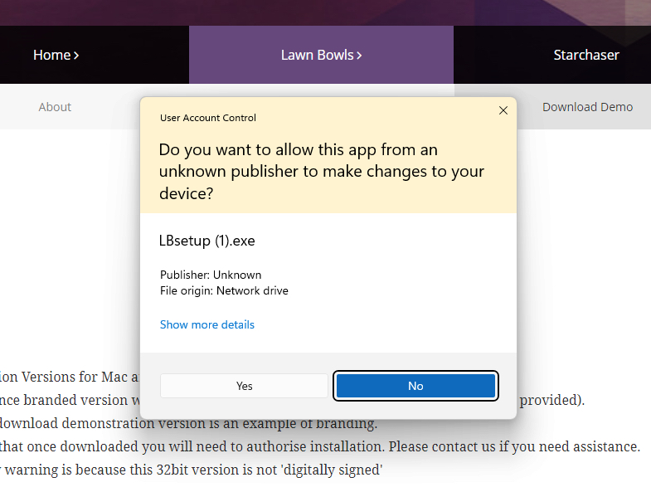The width and height of the screenshot is (651, 492).
Task: Click the File origin: Network drive line
Action: [x=224, y=290]
